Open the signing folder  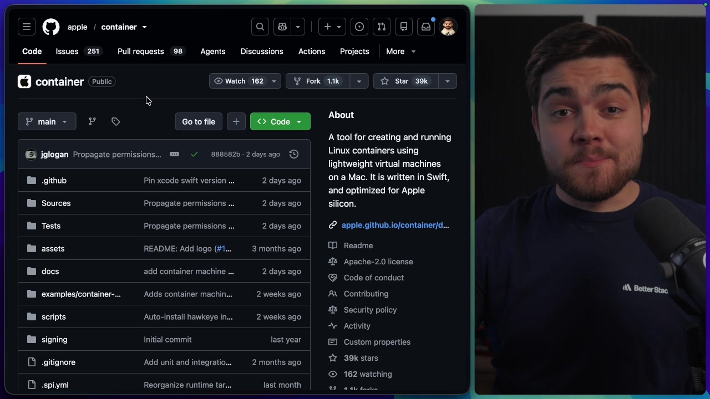point(54,340)
